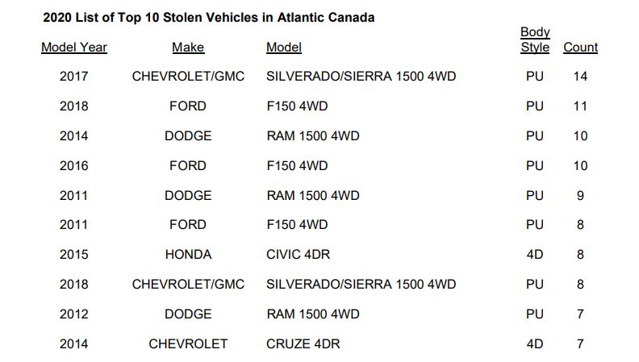The image size is (639, 362).
Task: Click the Body Style column header
Action: click(x=535, y=40)
